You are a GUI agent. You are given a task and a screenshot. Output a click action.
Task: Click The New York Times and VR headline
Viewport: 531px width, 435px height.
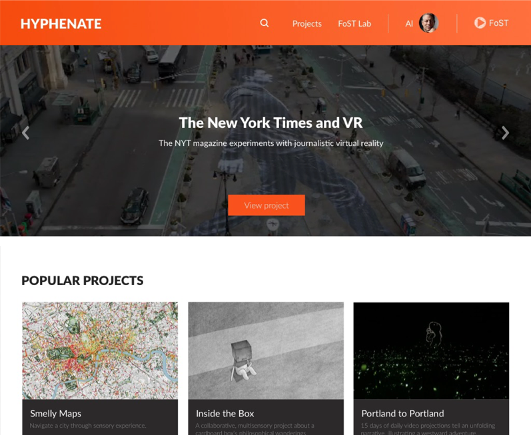click(270, 123)
